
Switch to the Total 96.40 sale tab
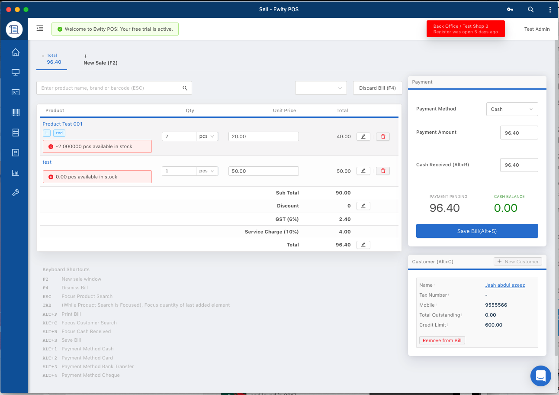[x=52, y=59]
